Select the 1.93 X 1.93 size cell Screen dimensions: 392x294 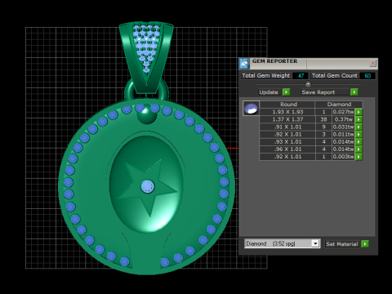tap(287, 112)
